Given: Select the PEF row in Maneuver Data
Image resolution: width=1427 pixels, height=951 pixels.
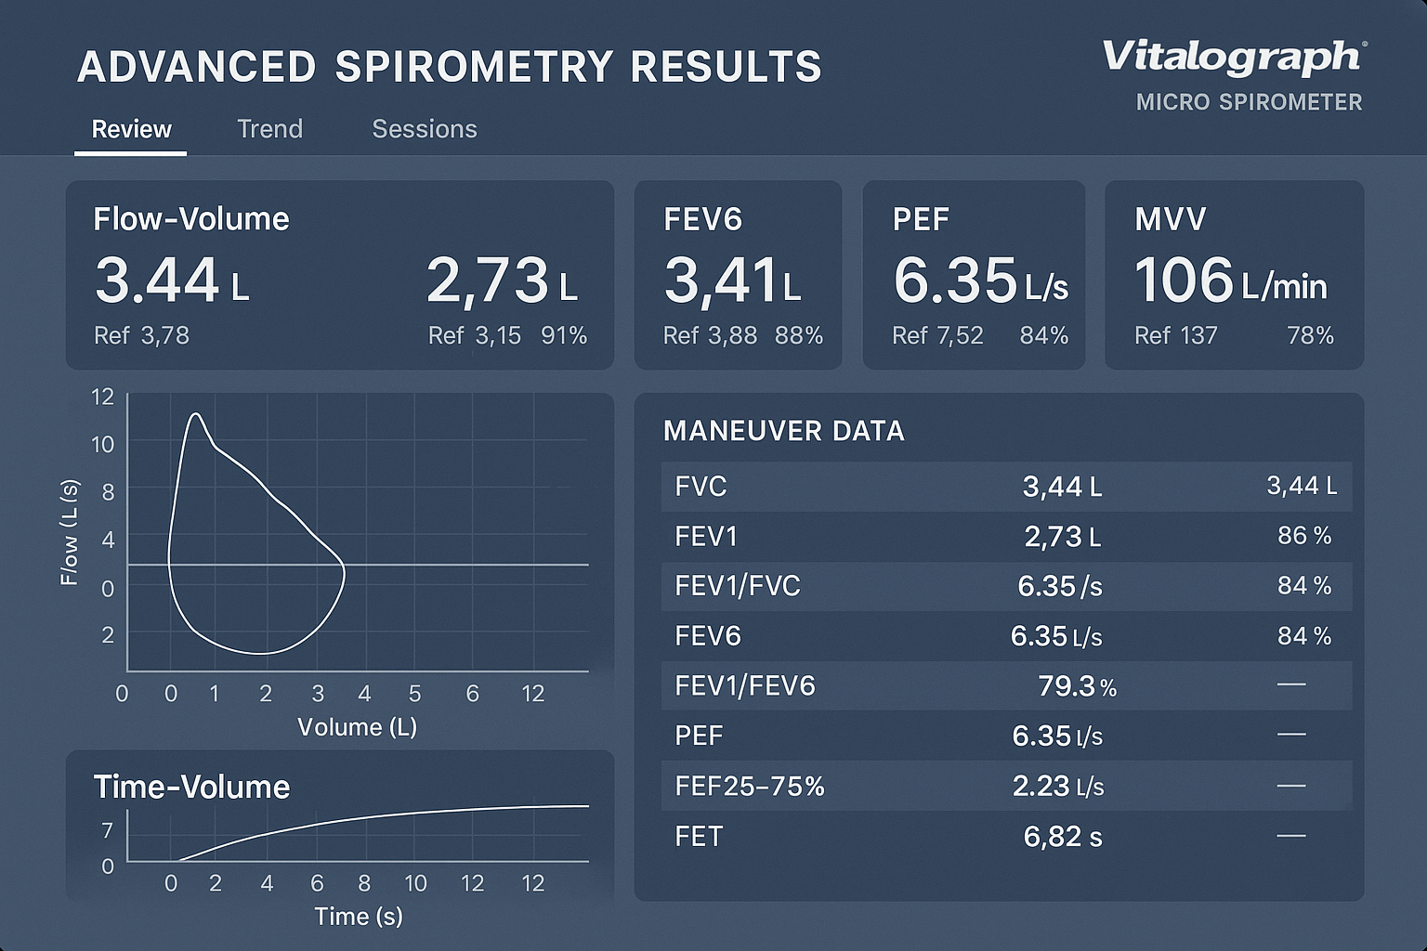Looking at the screenshot, I should (x=1006, y=736).
